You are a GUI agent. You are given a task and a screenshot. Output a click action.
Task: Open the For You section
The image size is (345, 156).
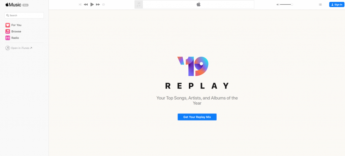click(16, 25)
